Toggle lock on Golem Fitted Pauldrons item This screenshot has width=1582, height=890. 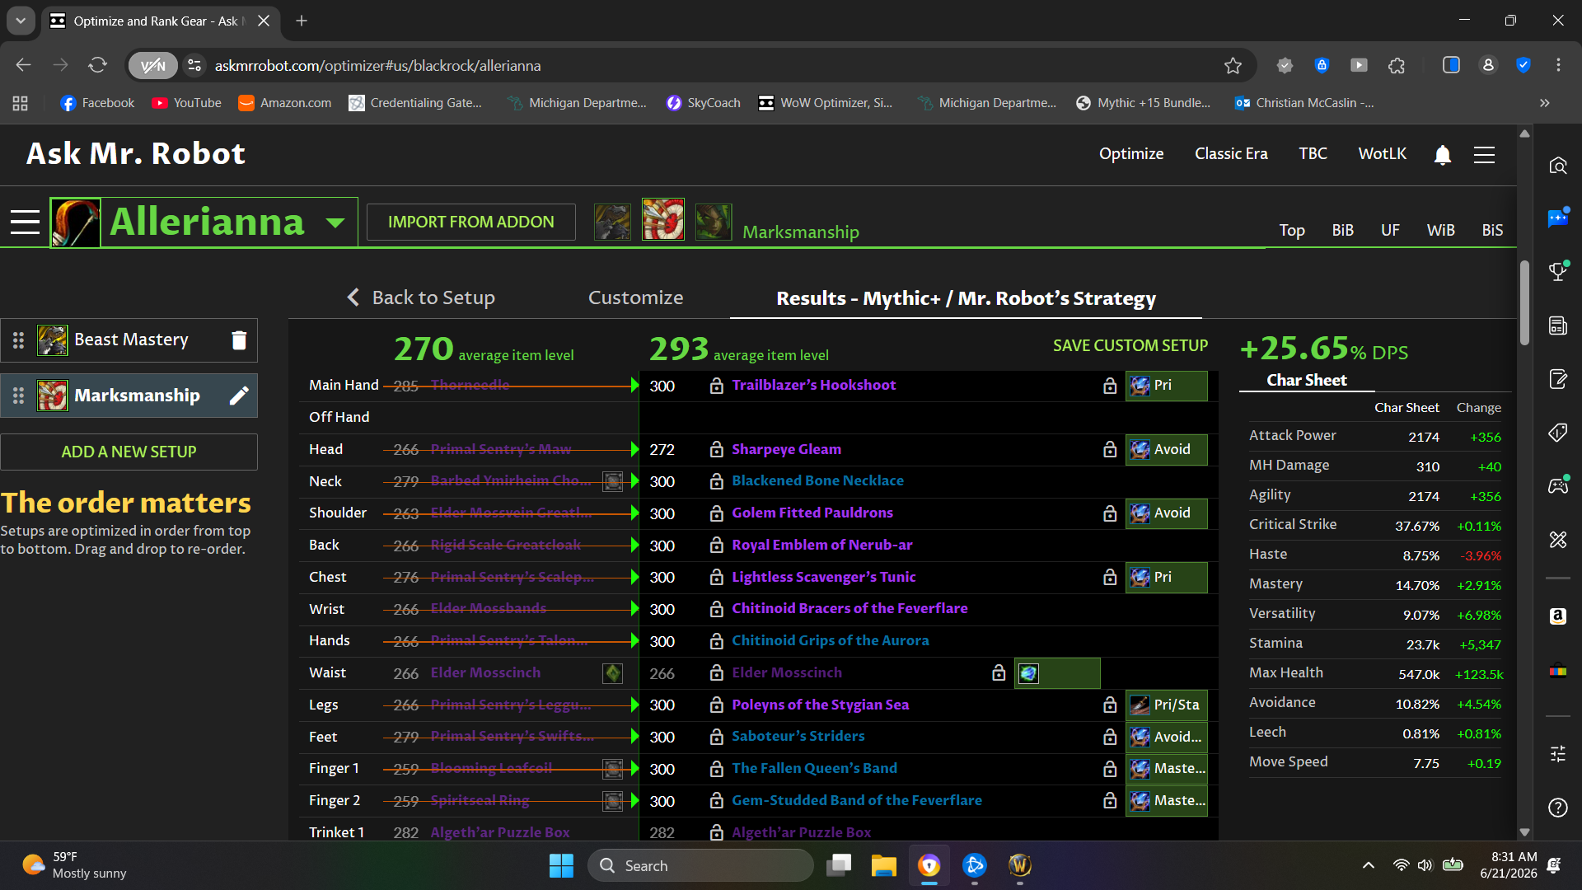(x=716, y=513)
